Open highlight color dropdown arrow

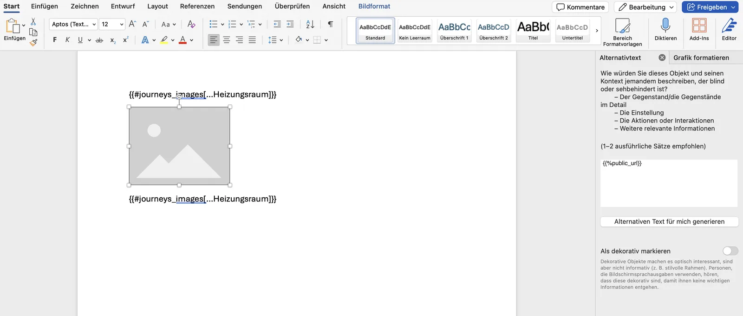pos(173,40)
